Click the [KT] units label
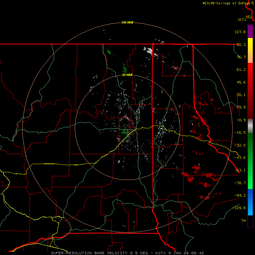Screen dimensions: 255x255 pos(242,20)
